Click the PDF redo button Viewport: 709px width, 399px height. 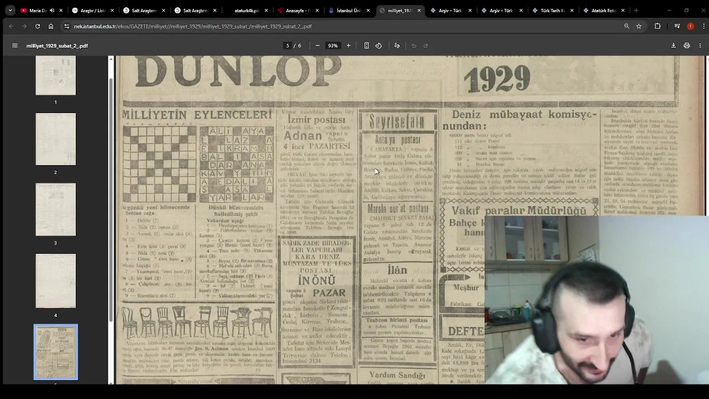pyautogui.click(x=426, y=45)
